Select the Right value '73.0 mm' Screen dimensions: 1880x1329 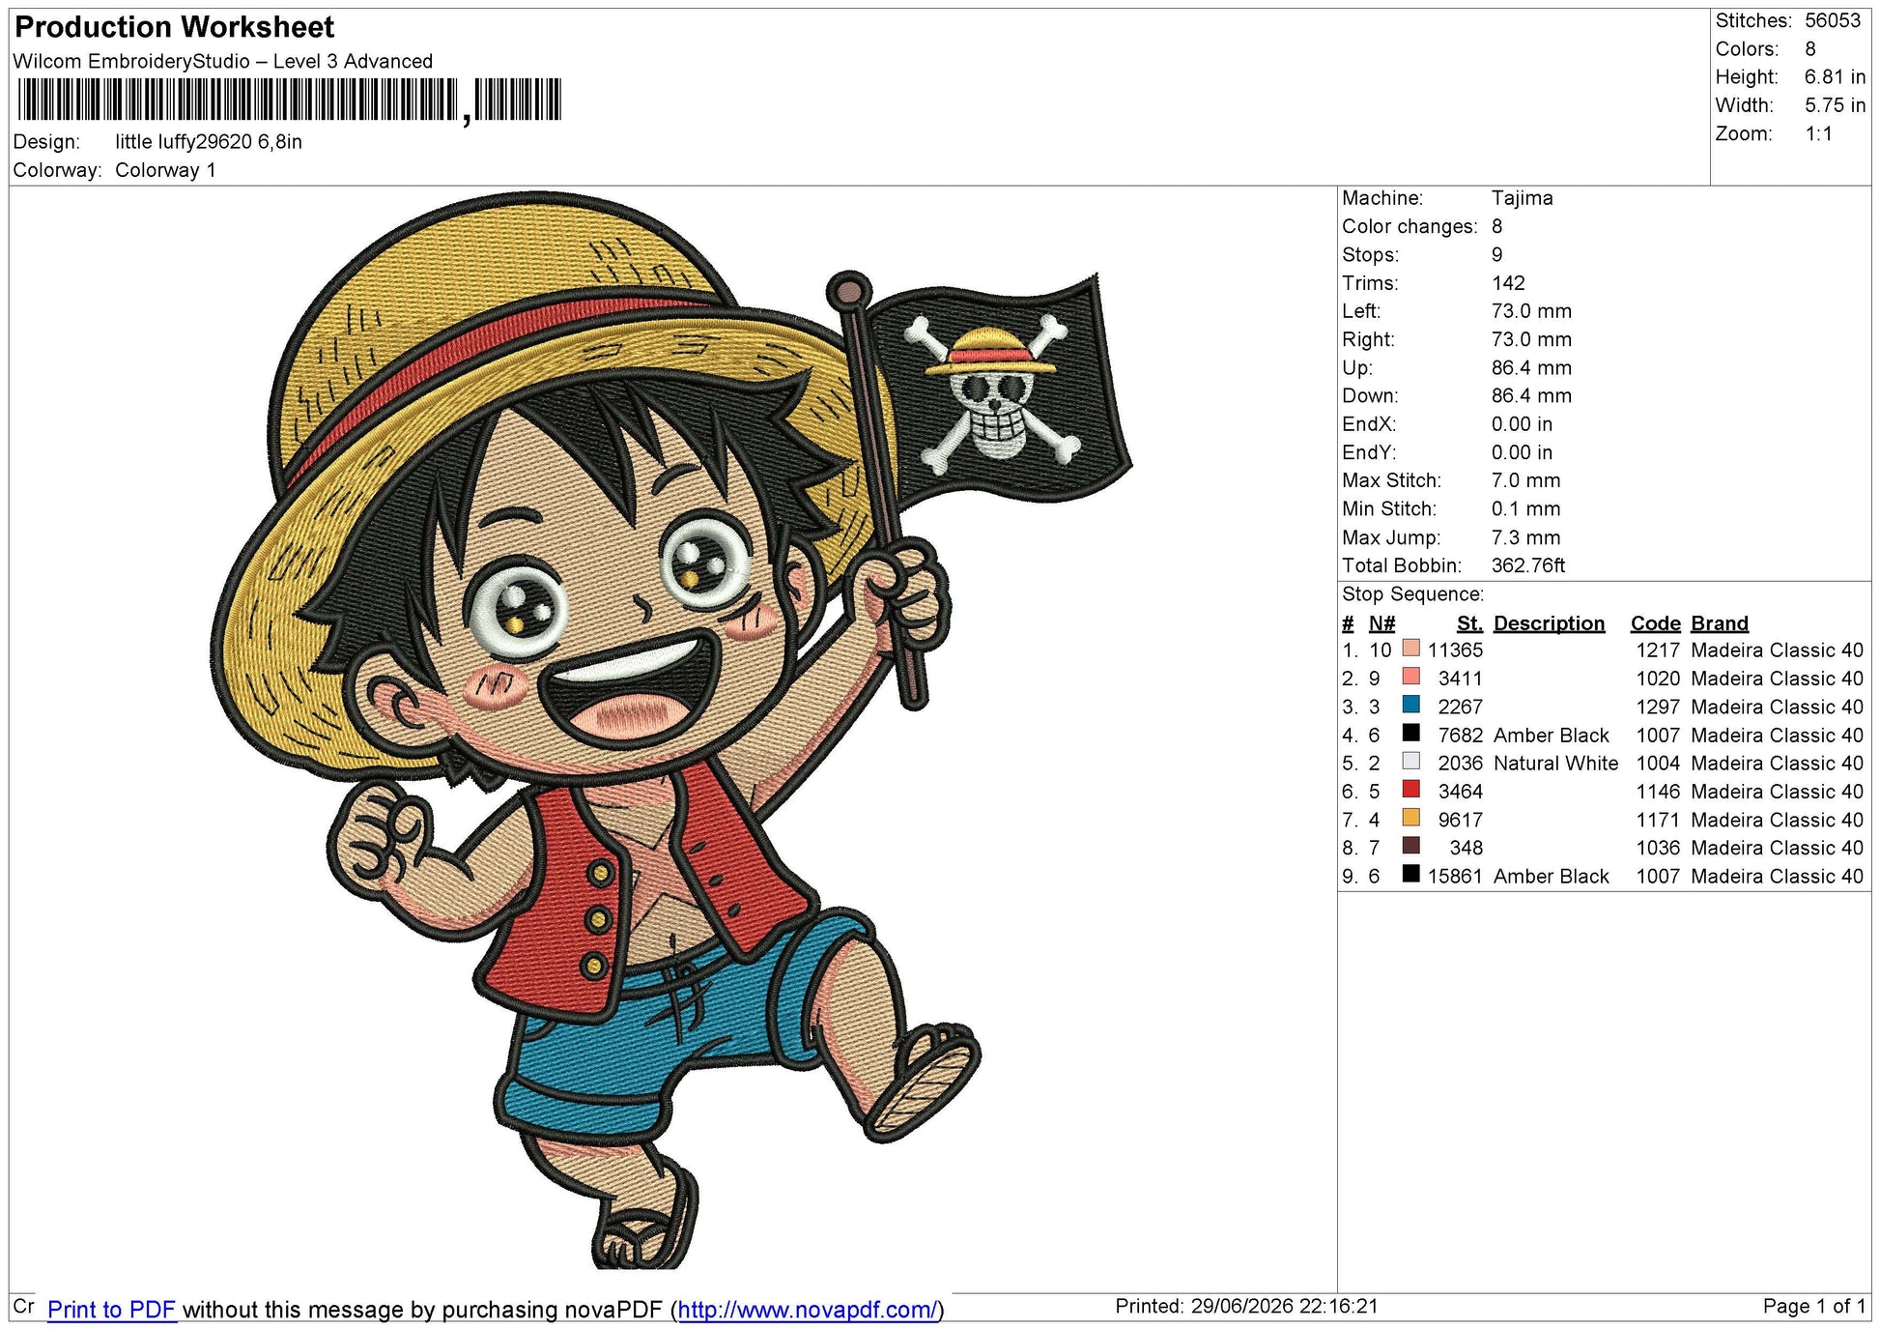click(x=1531, y=339)
